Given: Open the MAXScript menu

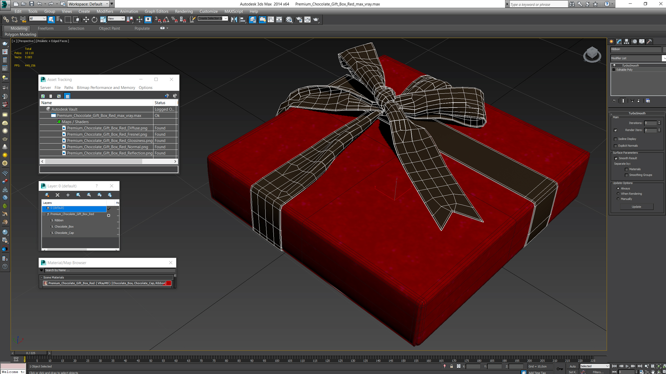Looking at the screenshot, I should click(x=233, y=11).
